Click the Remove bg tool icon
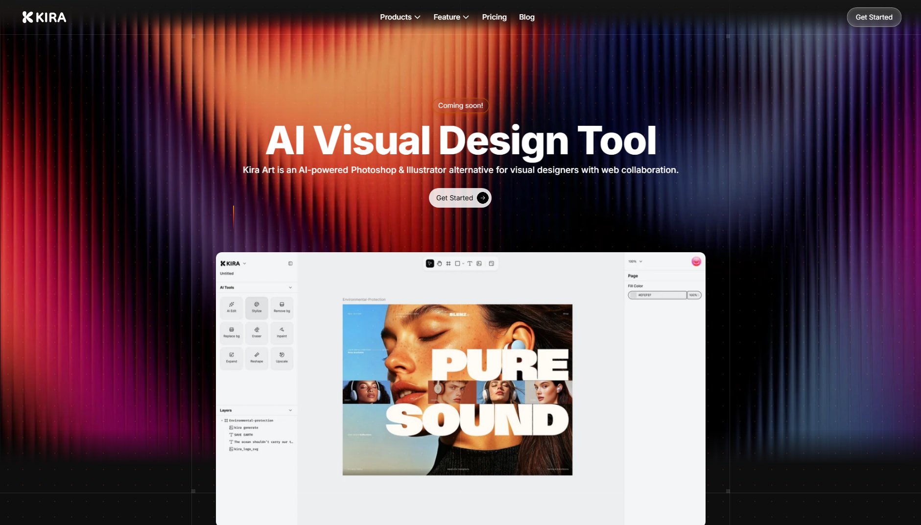 (x=282, y=307)
